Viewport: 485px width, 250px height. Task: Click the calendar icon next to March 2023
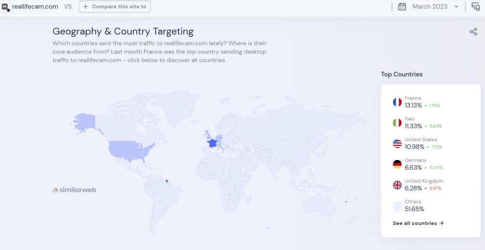point(402,7)
